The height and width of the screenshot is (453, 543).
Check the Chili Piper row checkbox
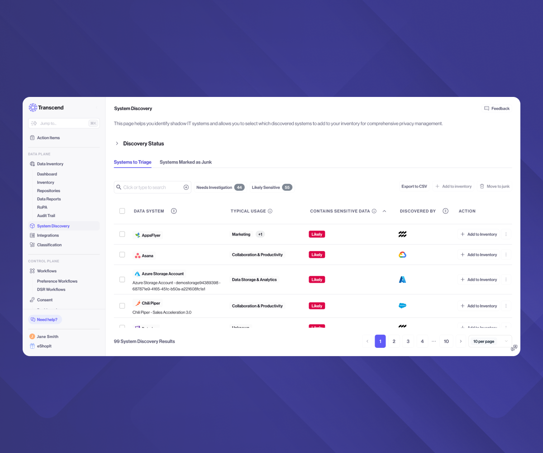(122, 306)
